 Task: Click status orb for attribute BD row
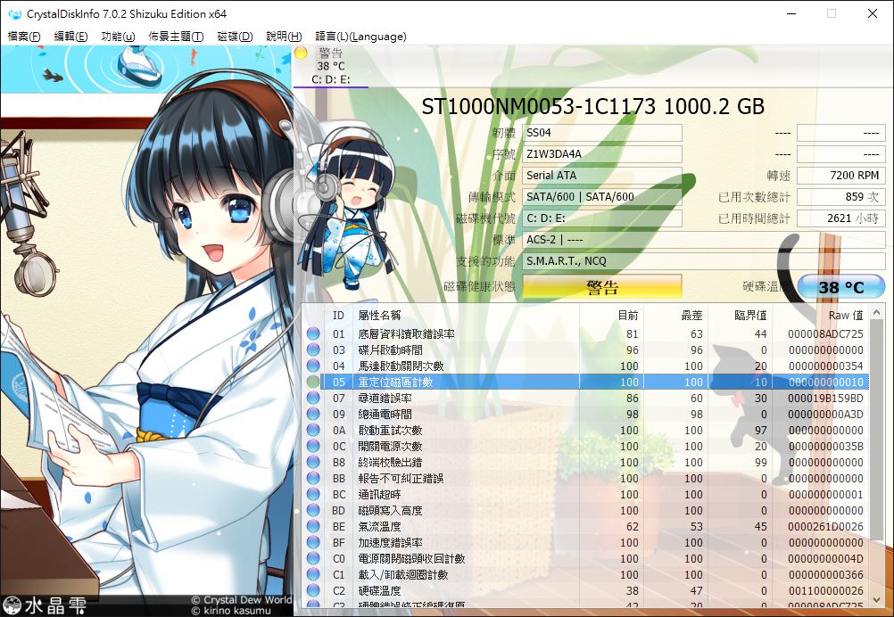[313, 511]
